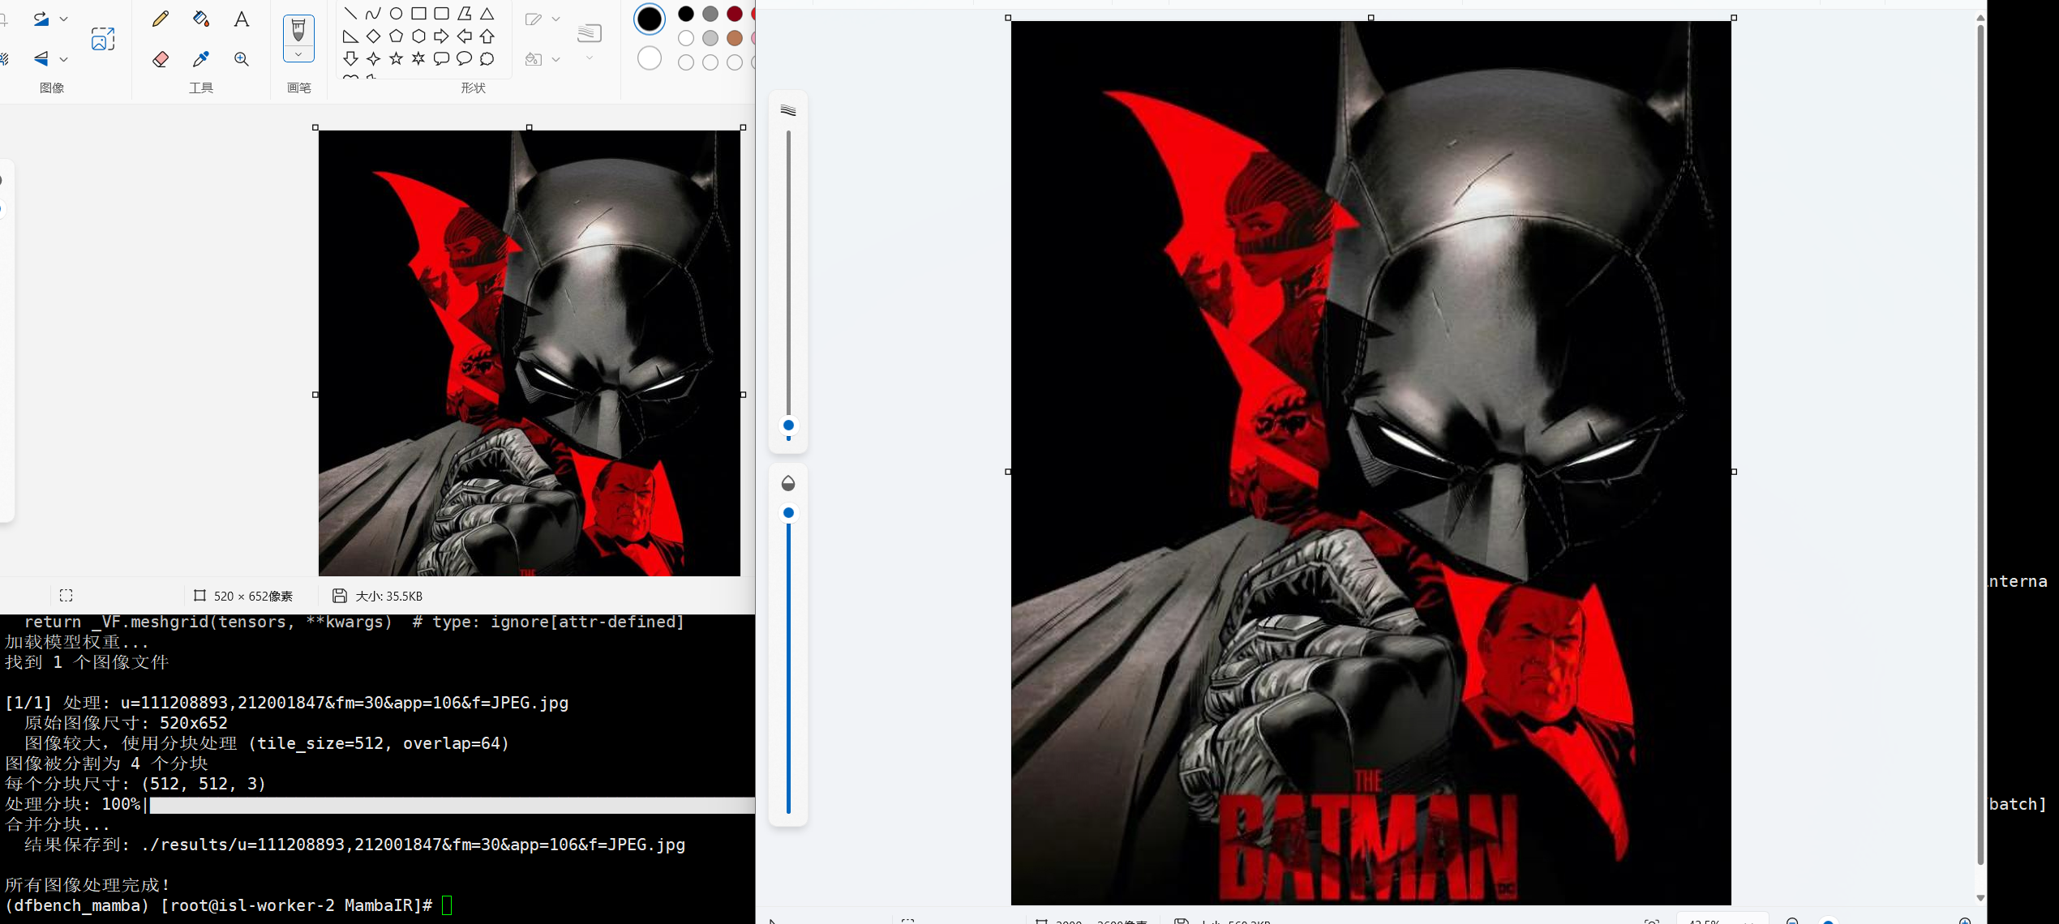This screenshot has height=924, width=2059.
Task: Select the Eraser tool
Action: (x=161, y=58)
